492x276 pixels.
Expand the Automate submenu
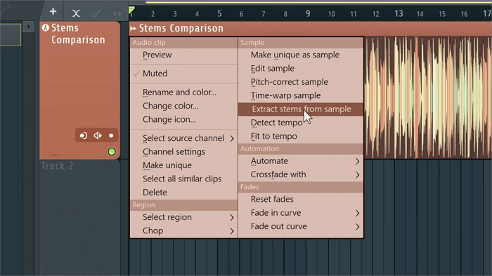click(x=301, y=161)
